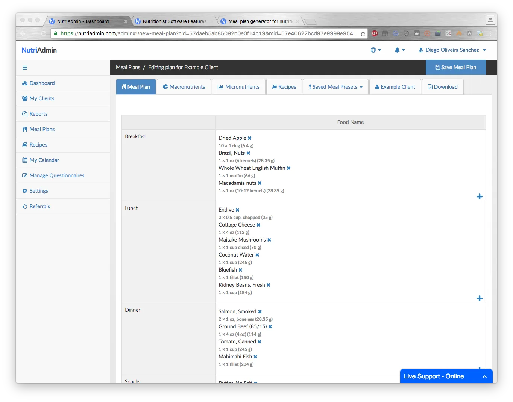Click the Meal Plans breadcrumb link
Screen dimensions: 513x402
tap(128, 67)
